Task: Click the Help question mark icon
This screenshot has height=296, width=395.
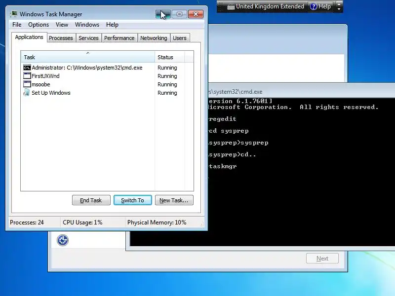Action: click(313, 6)
